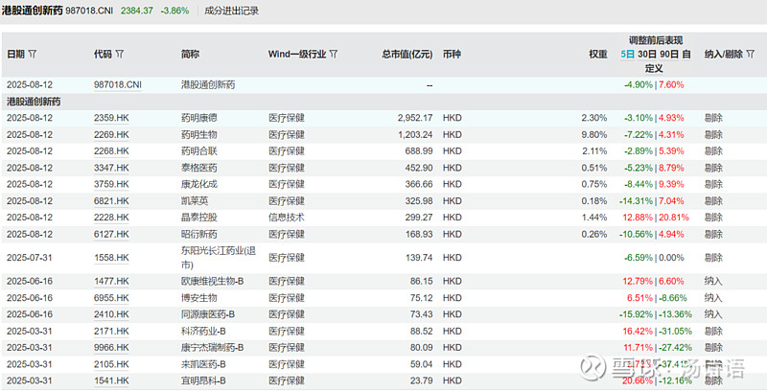767x392 pixels.
Task: Select the 2025-07-31 date cell
Action: (x=30, y=258)
